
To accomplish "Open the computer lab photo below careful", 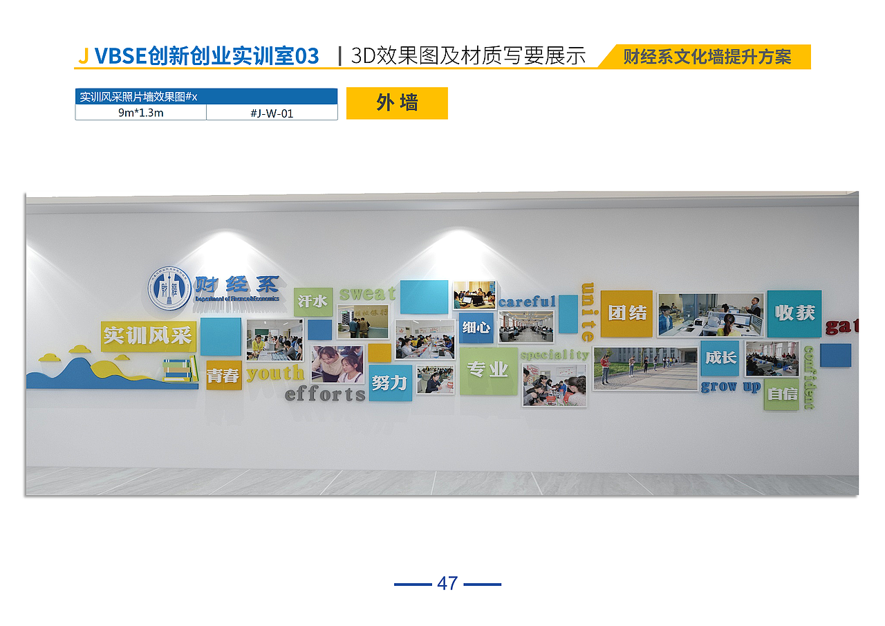I will 526,326.
